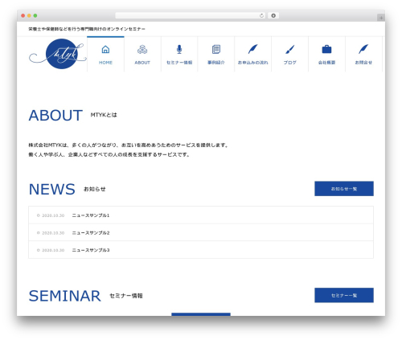Image resolution: width=402 pixels, height=340 pixels.
Task: Open the ABOUT menu label
Action: click(142, 63)
